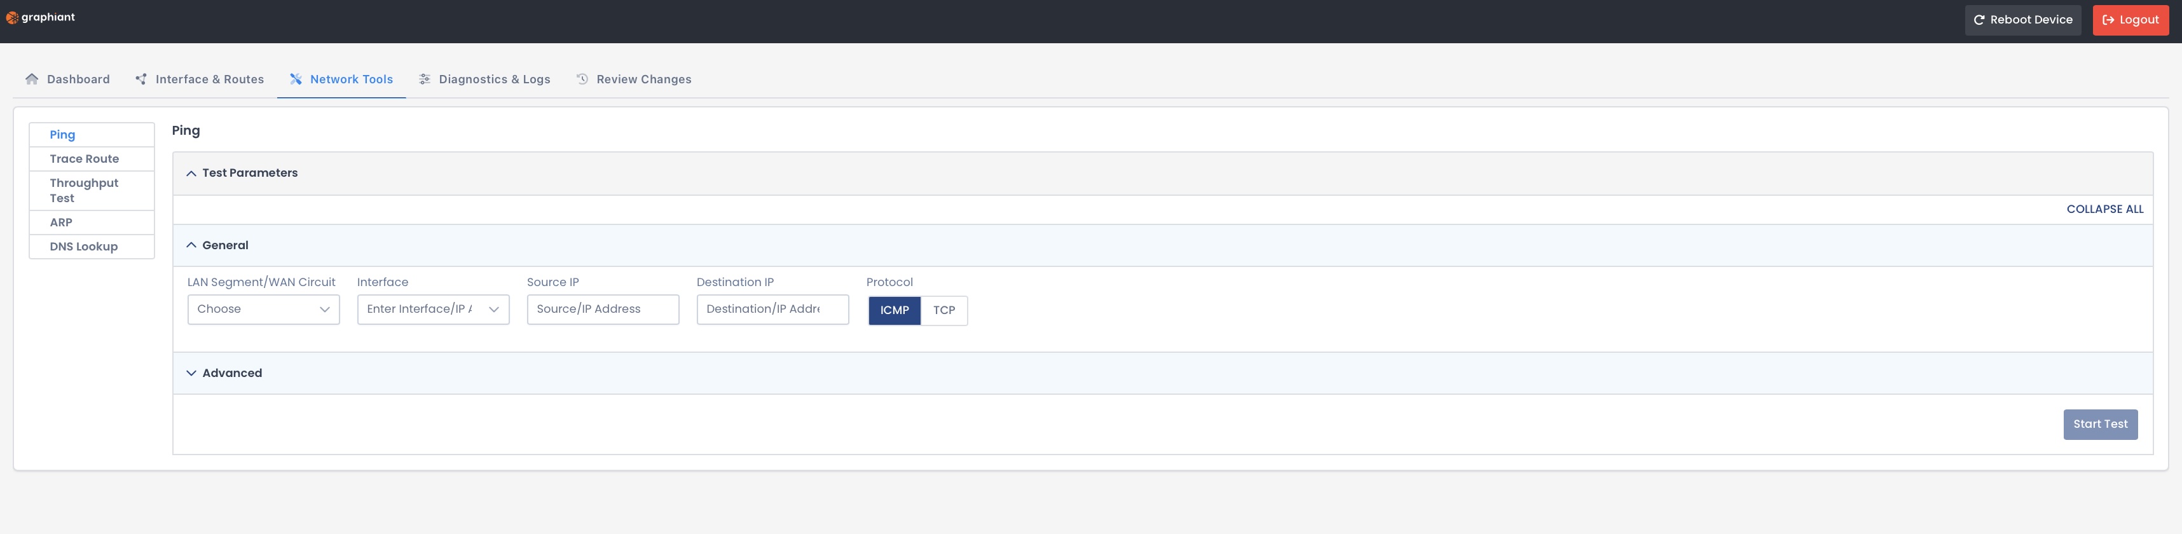The width and height of the screenshot is (2182, 534).
Task: Select the Network Tools tab
Action: [341, 79]
